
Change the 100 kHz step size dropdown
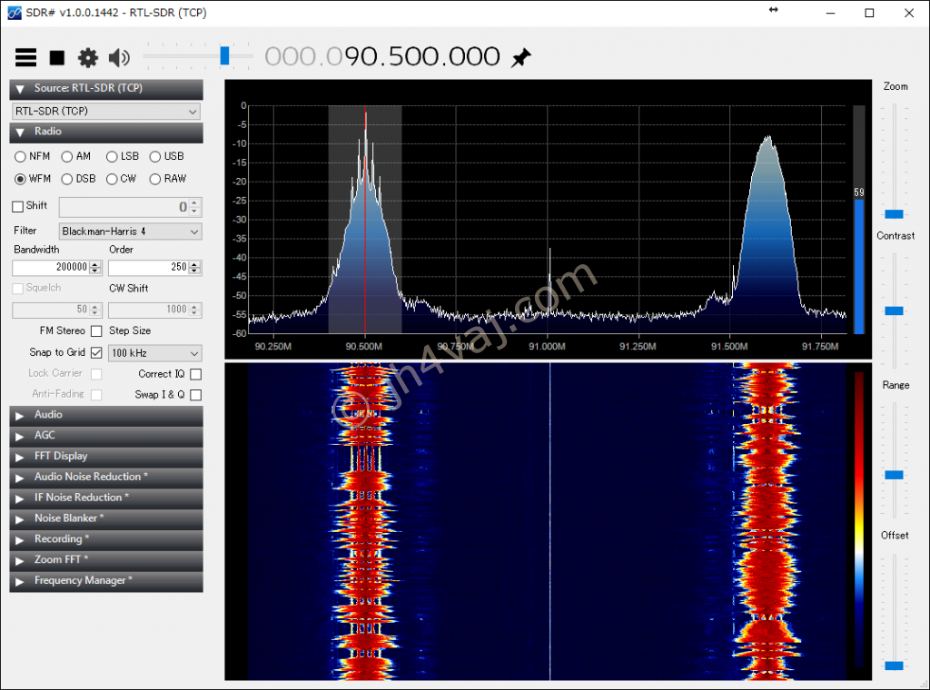click(154, 352)
